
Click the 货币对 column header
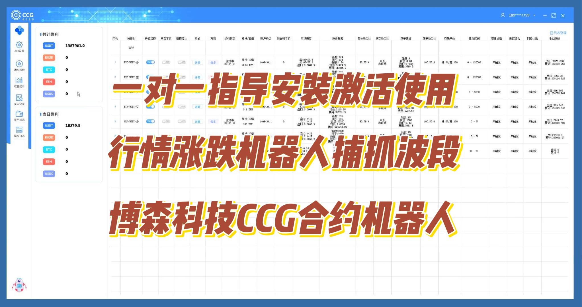131,39
